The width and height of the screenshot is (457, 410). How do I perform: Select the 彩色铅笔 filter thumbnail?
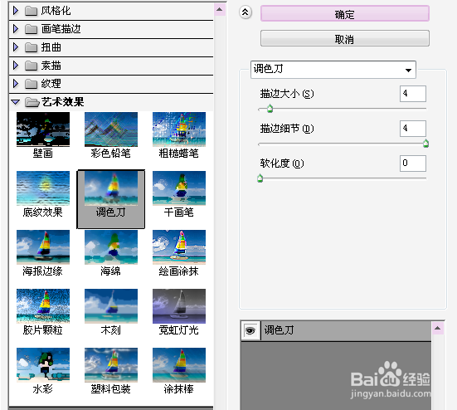tap(111, 129)
